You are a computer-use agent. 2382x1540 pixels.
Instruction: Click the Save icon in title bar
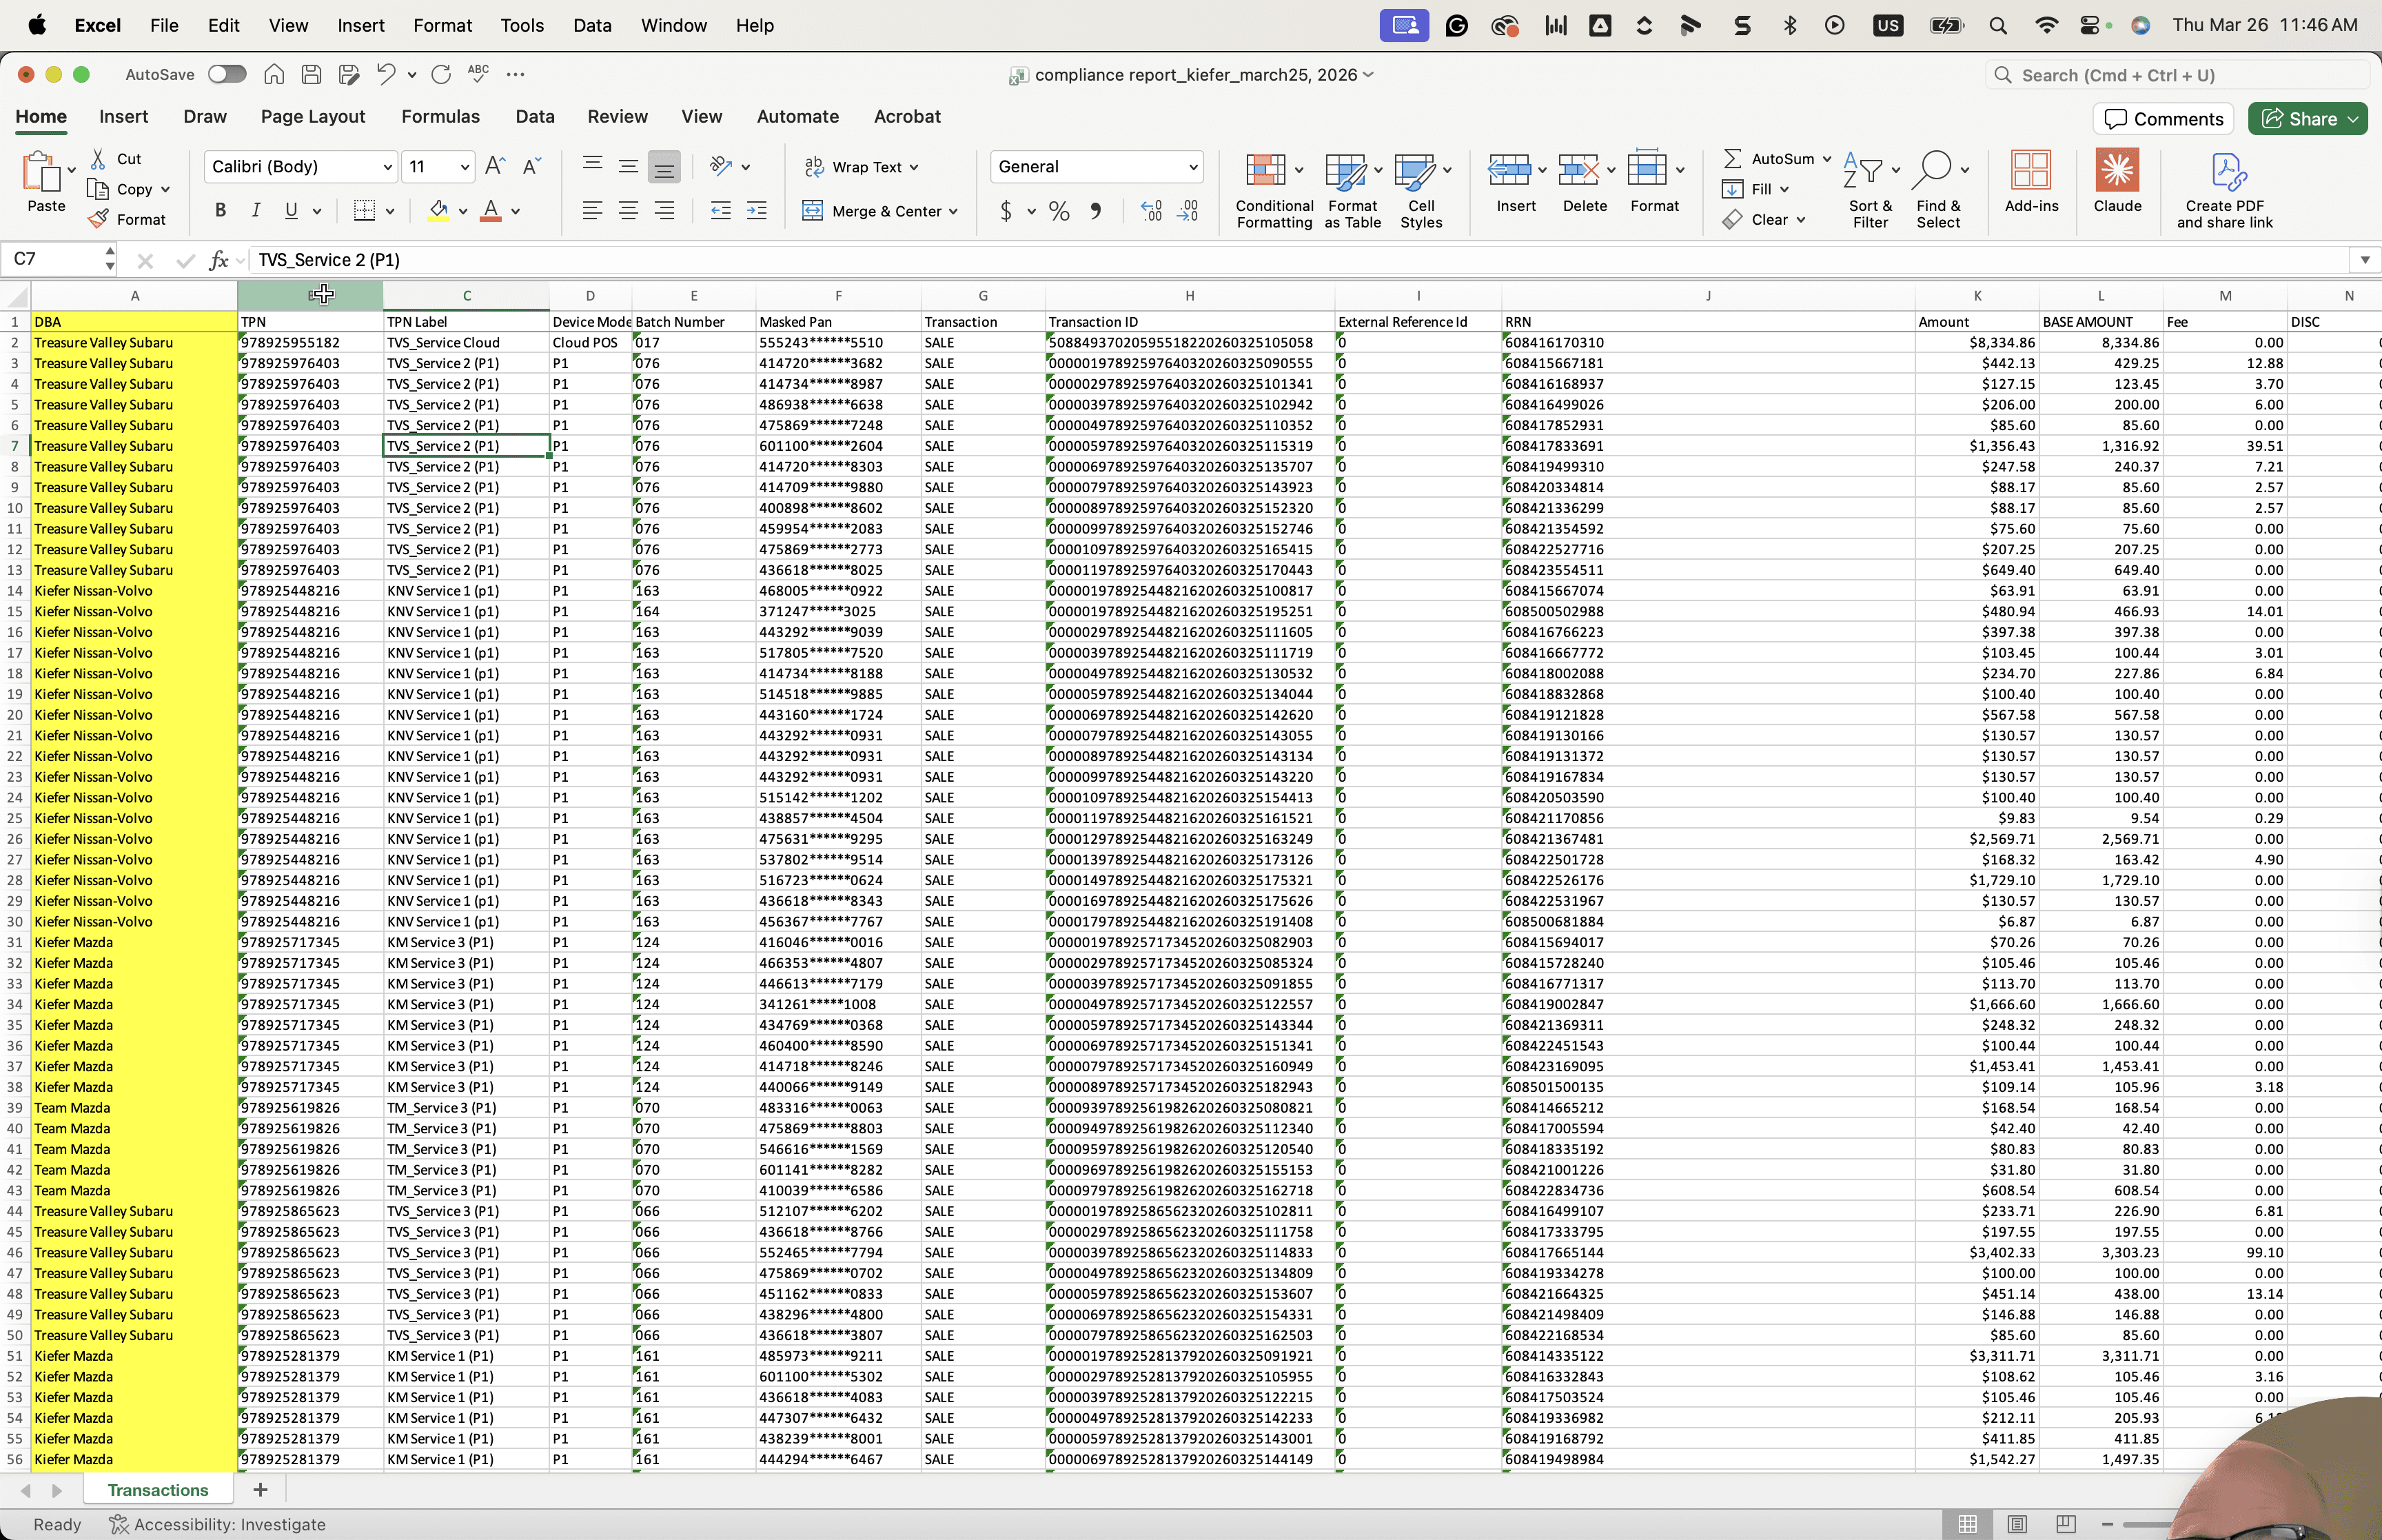pyautogui.click(x=312, y=74)
